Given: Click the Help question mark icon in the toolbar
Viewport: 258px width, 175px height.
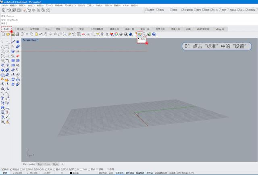Looking at the screenshot, I should pyautogui.click(x=154, y=34).
